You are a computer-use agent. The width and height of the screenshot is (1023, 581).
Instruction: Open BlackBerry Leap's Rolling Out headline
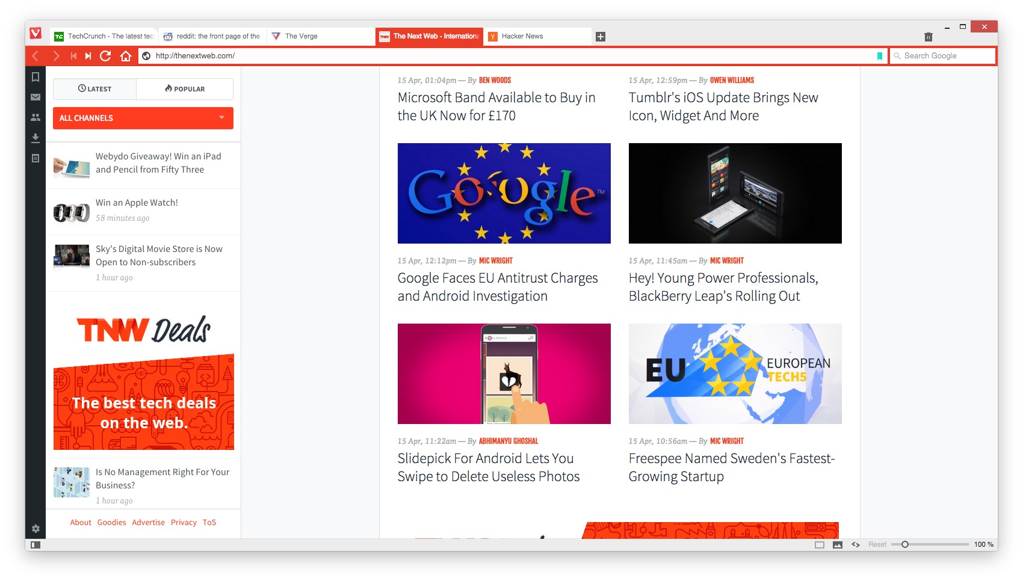(x=723, y=287)
